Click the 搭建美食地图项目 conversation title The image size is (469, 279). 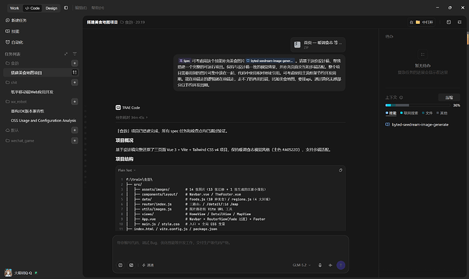(x=102, y=22)
